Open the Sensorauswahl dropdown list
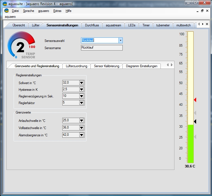The image size is (212, 196). [120, 41]
